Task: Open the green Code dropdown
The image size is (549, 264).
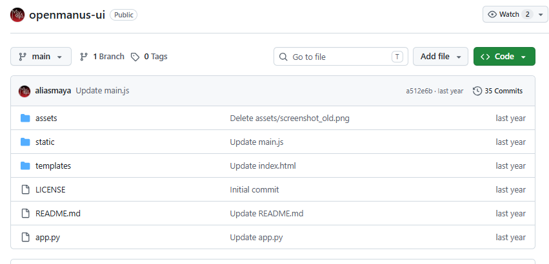Action: [504, 56]
